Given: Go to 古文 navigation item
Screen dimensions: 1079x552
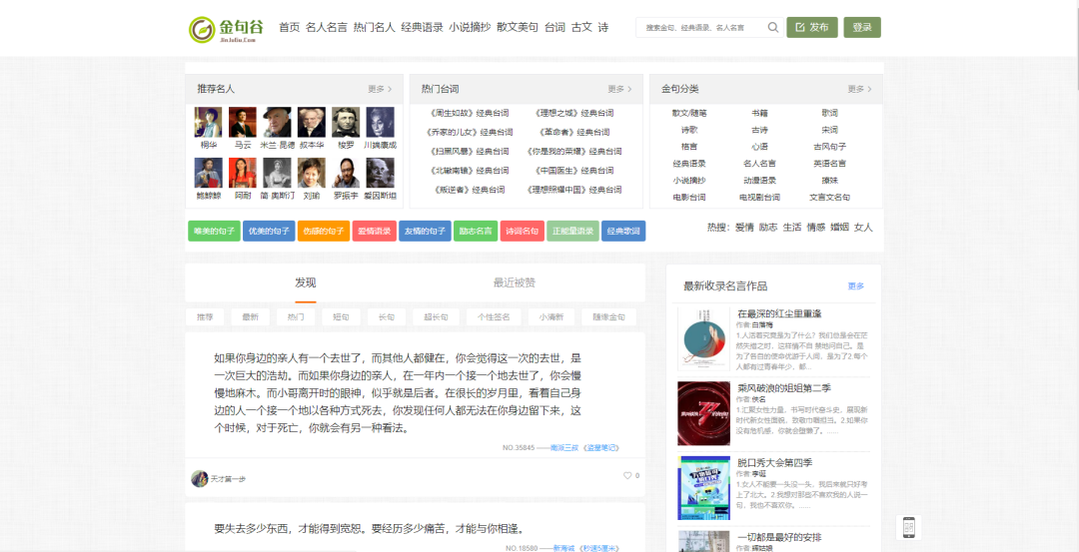Looking at the screenshot, I should pyautogui.click(x=581, y=28).
